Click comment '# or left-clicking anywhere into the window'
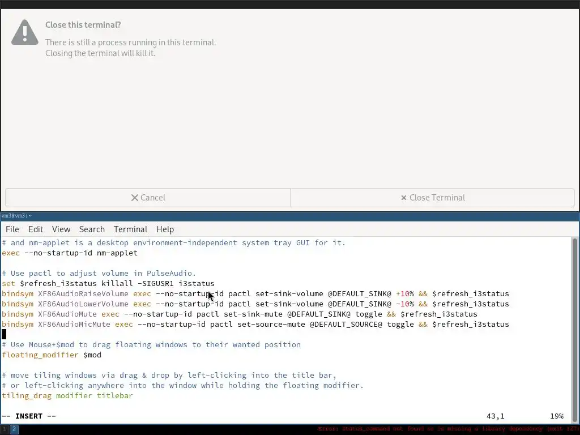 coord(183,385)
